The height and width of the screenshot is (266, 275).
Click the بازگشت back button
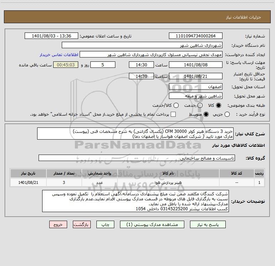(82, 225)
